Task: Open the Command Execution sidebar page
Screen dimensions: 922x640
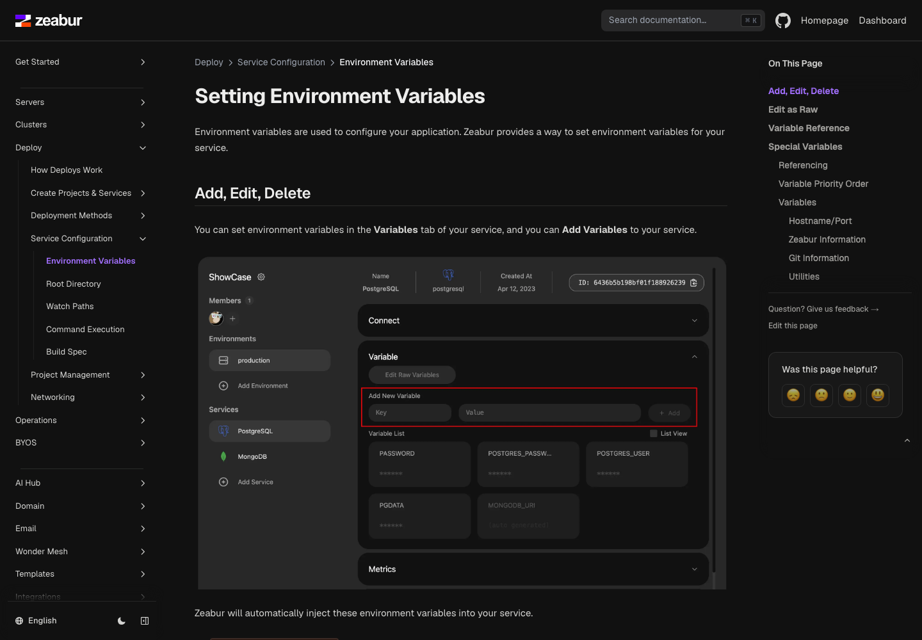Action: pyautogui.click(x=96, y=330)
